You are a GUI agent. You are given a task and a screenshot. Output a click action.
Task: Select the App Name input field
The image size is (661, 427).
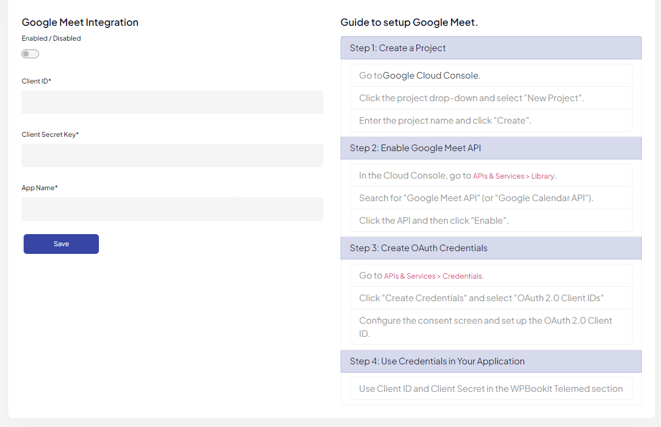(x=172, y=209)
